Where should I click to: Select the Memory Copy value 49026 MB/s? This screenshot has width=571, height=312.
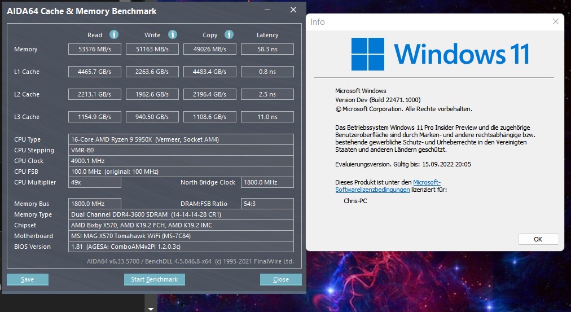(x=210, y=49)
